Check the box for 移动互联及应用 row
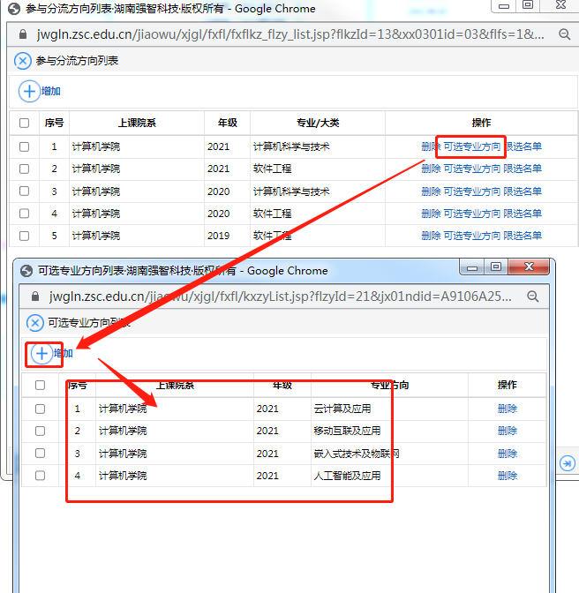 pos(40,432)
